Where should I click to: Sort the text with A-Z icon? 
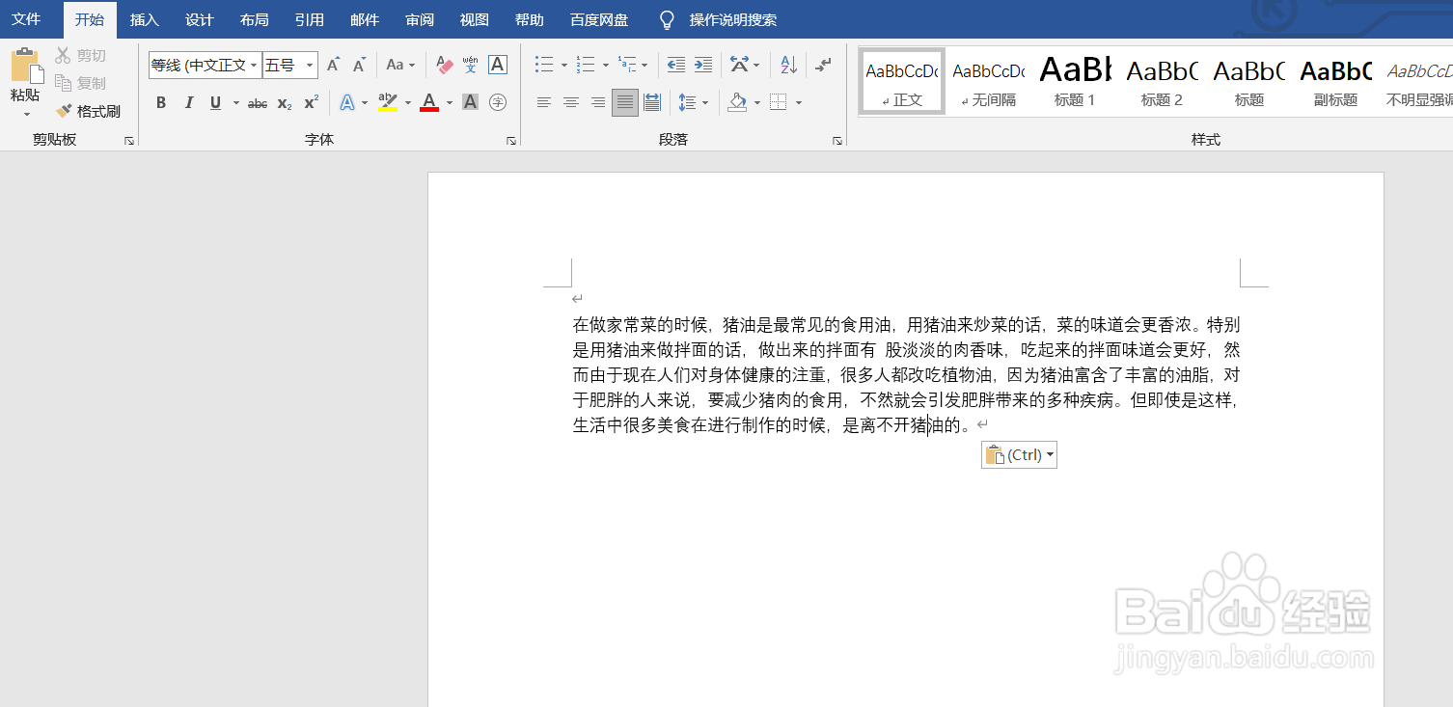coord(788,65)
